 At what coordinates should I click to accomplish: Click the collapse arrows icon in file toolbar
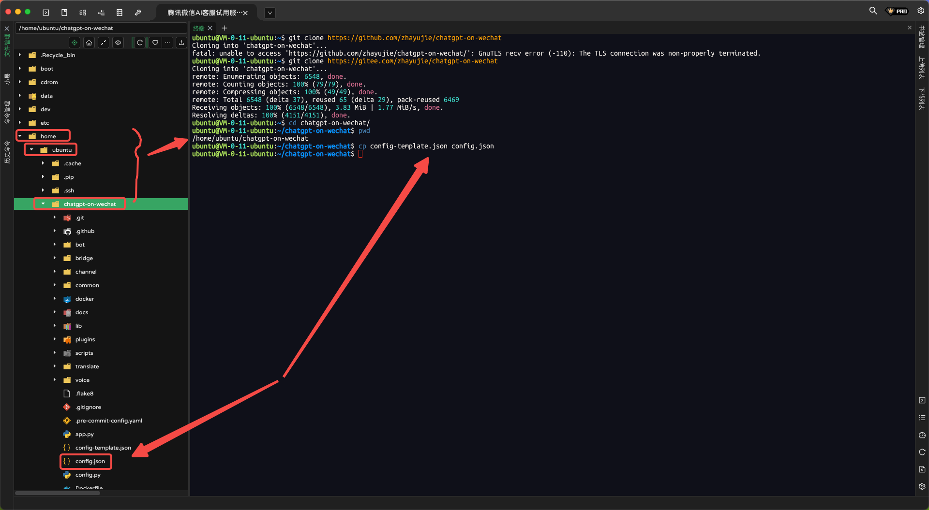[104, 43]
